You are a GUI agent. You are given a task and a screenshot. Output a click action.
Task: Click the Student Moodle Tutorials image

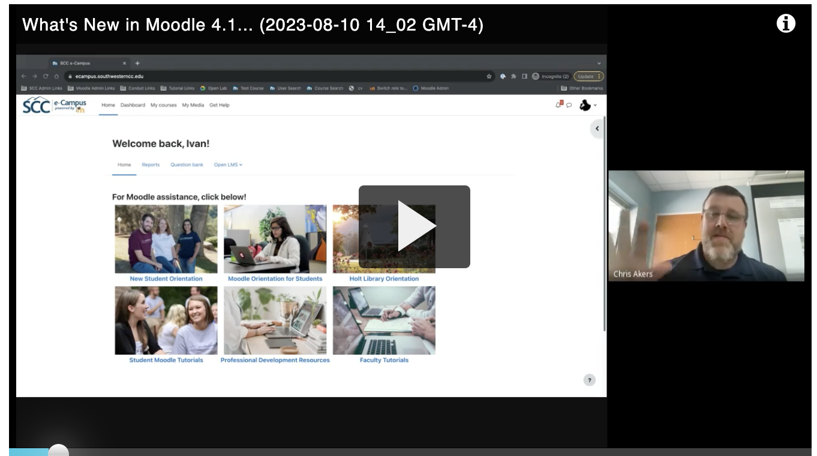[166, 320]
